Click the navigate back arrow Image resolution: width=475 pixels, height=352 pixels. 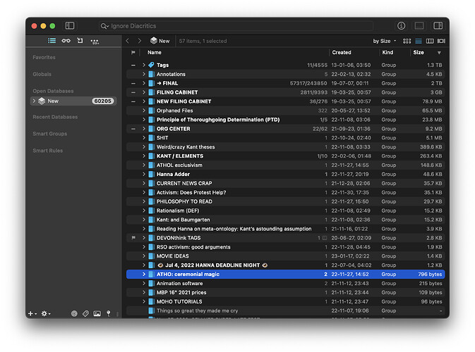click(128, 41)
